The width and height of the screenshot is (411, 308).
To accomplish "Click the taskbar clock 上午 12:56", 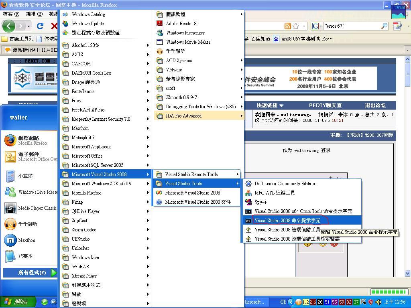I will coord(395,302).
